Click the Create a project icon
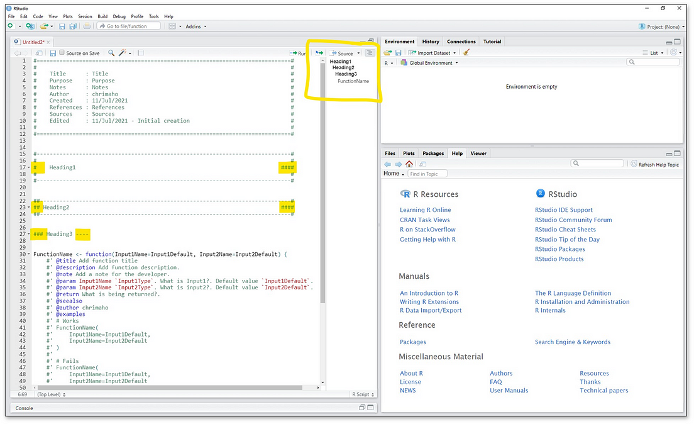The width and height of the screenshot is (694, 424). pyautogui.click(x=30, y=26)
